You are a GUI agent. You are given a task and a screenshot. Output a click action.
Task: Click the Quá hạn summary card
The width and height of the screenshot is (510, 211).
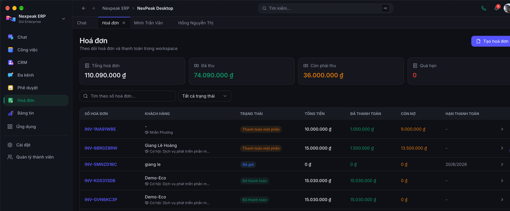tap(458, 71)
